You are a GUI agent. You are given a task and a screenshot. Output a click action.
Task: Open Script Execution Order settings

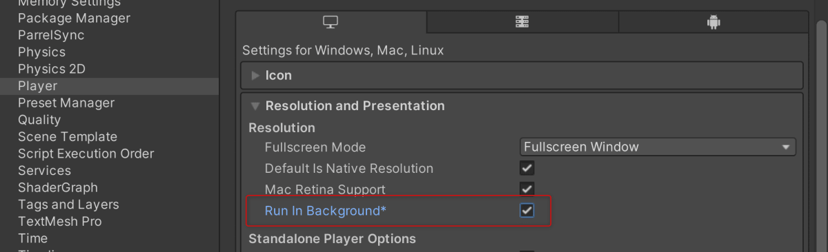[x=86, y=154]
